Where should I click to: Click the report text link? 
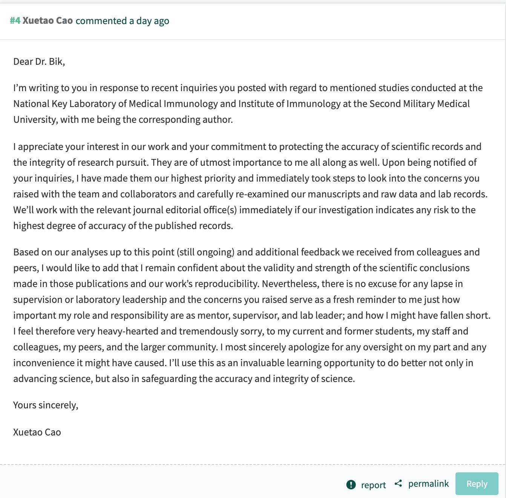[373, 485]
